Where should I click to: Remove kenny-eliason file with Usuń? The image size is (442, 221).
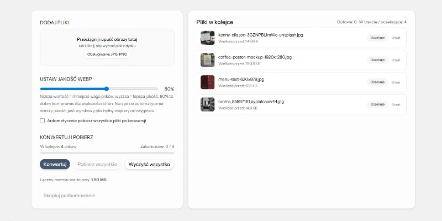(396, 38)
